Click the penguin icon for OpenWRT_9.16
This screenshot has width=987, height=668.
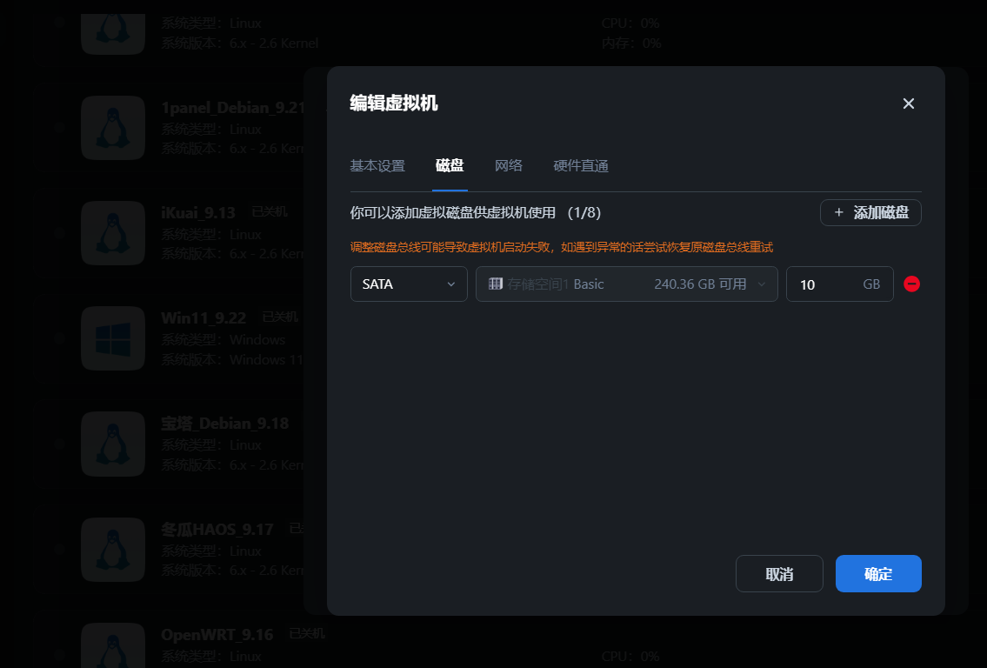click(113, 645)
